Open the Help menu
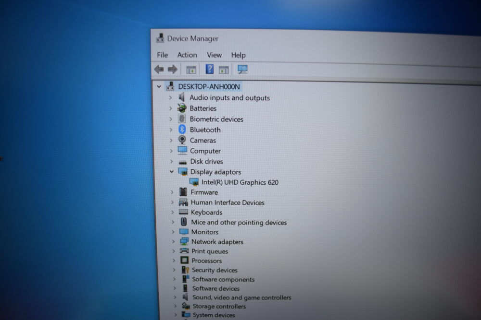The height and width of the screenshot is (320, 481). (239, 55)
